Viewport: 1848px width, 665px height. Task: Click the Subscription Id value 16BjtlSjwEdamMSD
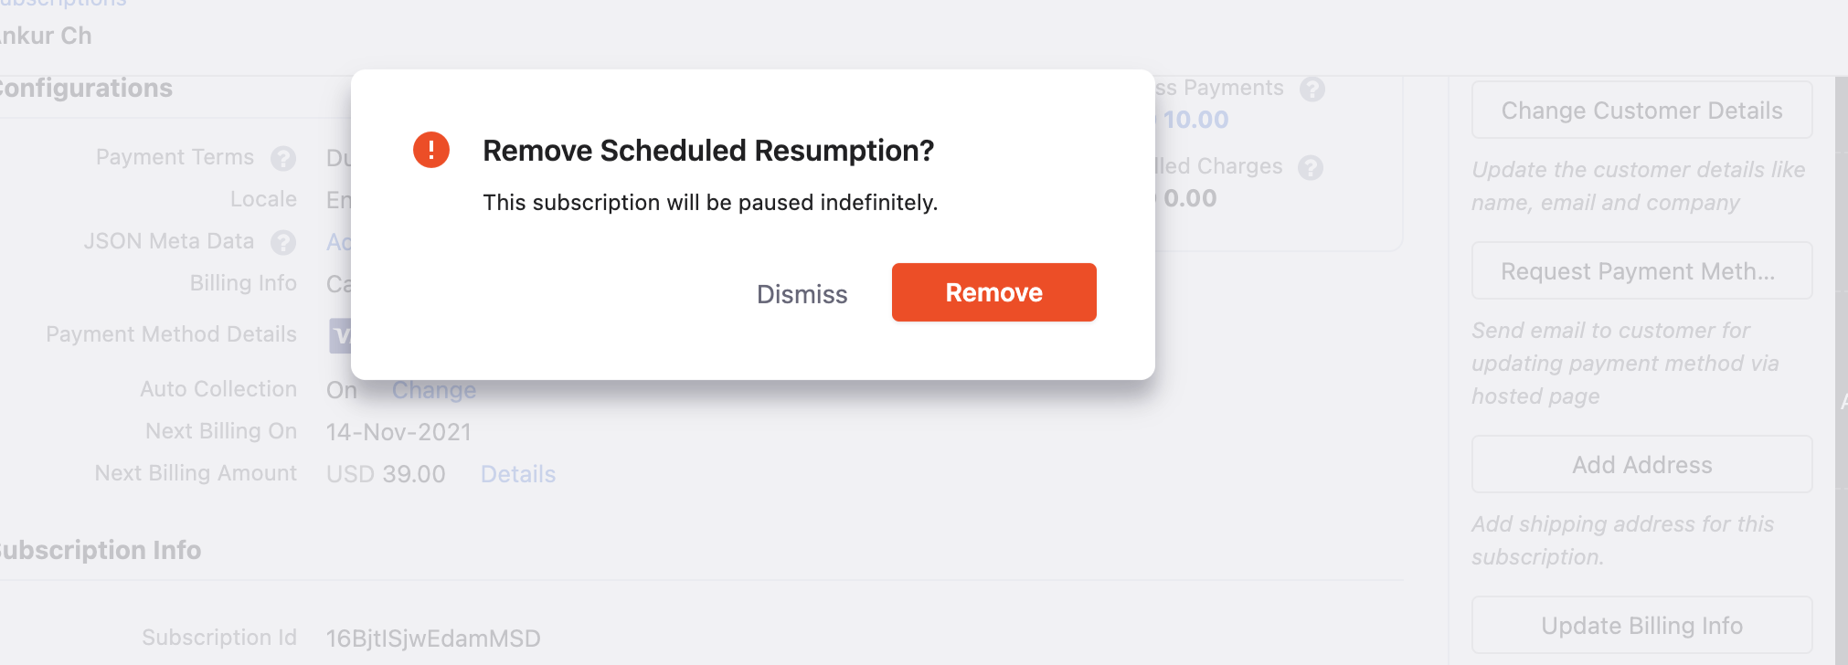tap(433, 639)
